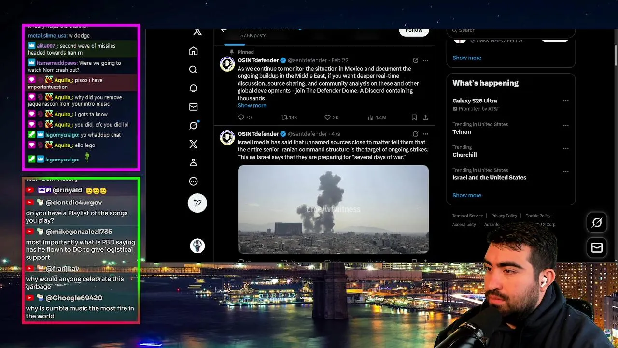Open OSINTdefender name on 47s post
This screenshot has width=618, height=348.
click(x=258, y=134)
